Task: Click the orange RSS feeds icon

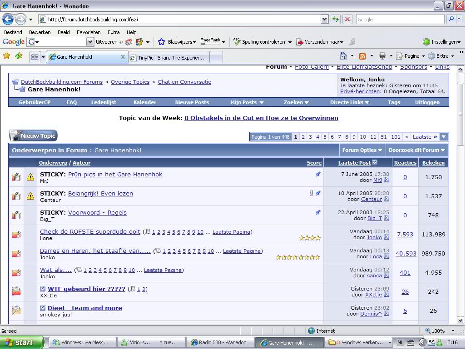Action: tap(362, 56)
